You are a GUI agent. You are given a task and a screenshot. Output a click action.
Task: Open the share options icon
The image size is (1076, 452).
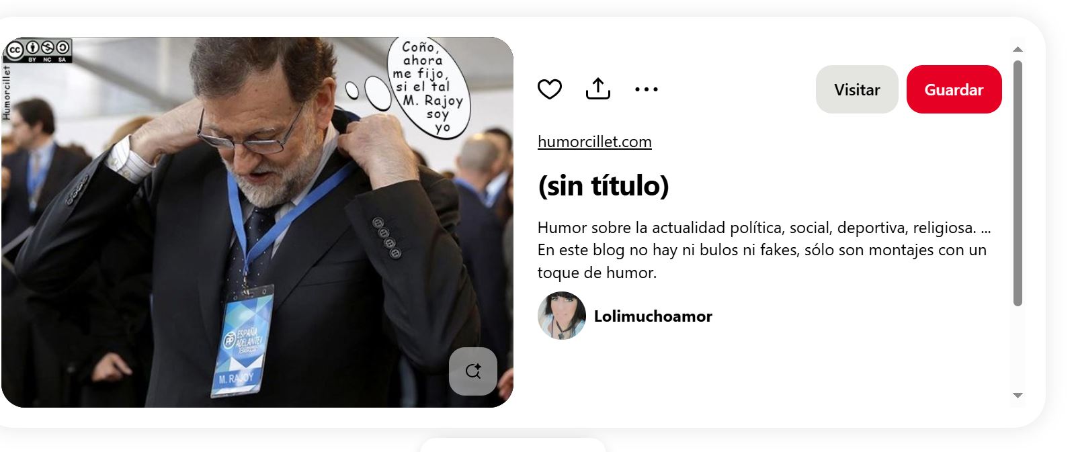pyautogui.click(x=597, y=89)
